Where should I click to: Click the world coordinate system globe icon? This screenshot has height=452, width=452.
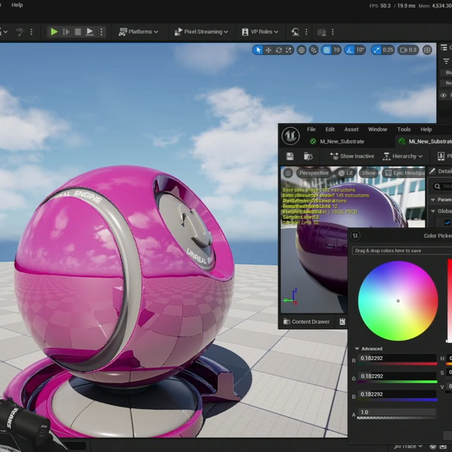pyautogui.click(x=302, y=50)
